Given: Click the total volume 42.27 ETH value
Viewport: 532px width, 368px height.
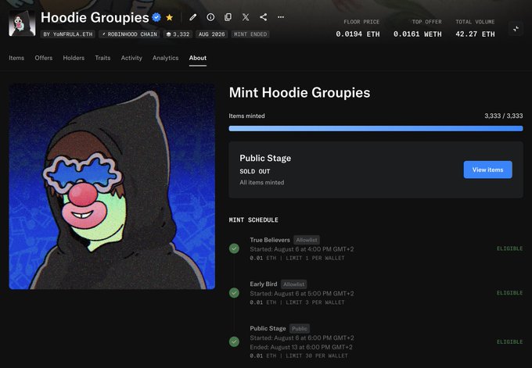Looking at the screenshot, I should coord(475,34).
